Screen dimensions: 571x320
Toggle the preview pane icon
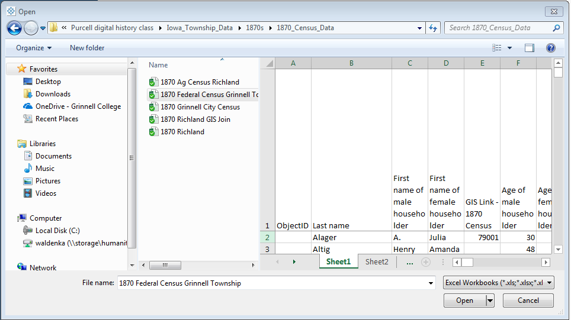pyautogui.click(x=529, y=48)
